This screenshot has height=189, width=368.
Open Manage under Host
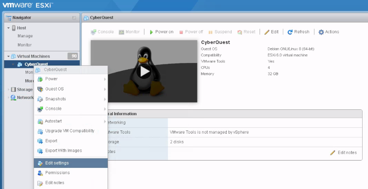click(25, 36)
